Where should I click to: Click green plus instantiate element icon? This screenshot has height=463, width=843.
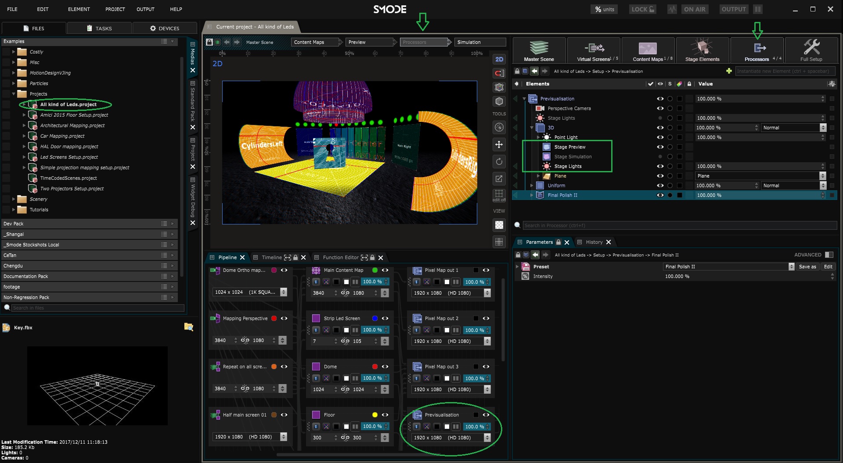[x=729, y=71]
